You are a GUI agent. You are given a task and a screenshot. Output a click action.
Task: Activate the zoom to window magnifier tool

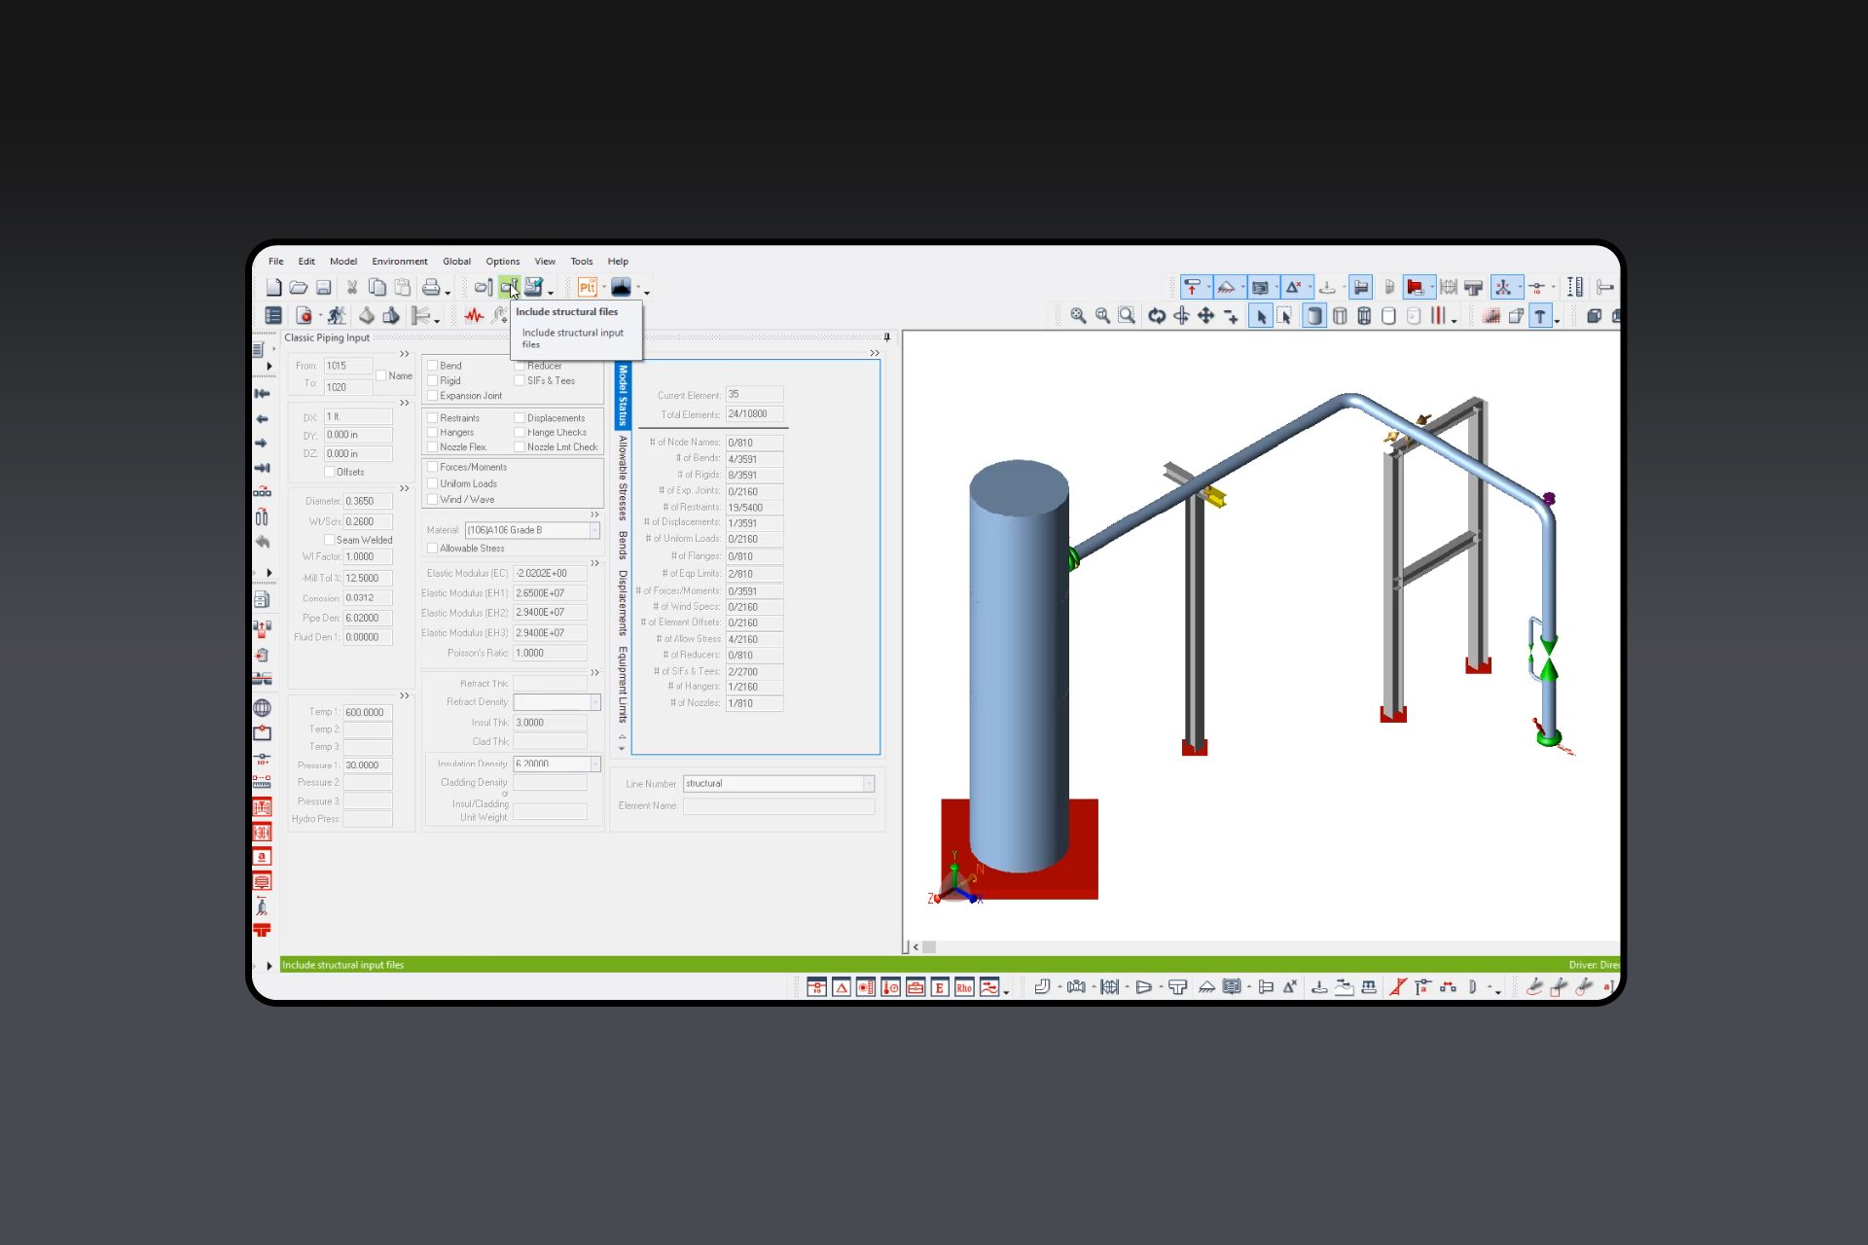pos(1127,316)
